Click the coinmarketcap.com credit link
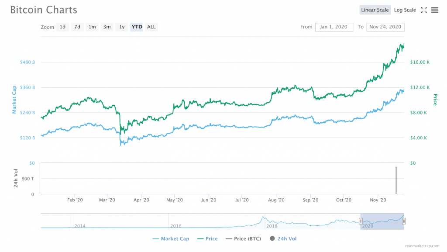Screen dimensions: 447x252 pos(423,247)
